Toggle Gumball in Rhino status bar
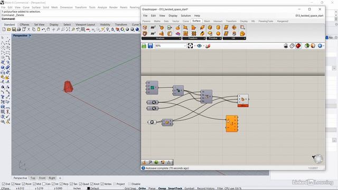 [x=189, y=188]
